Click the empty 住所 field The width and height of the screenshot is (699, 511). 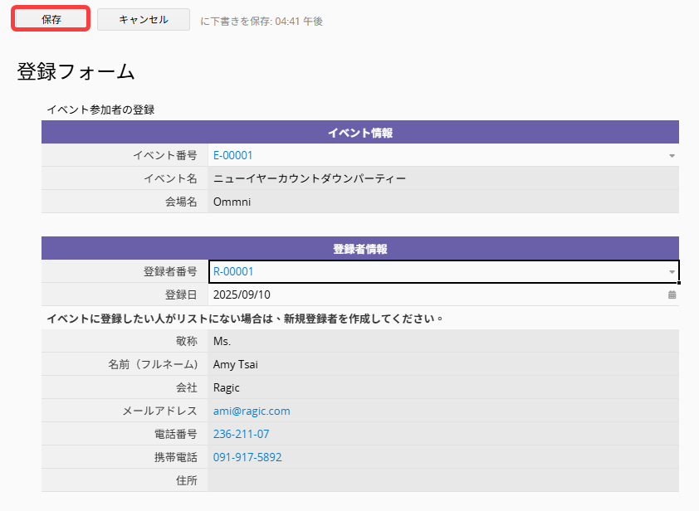tap(443, 480)
